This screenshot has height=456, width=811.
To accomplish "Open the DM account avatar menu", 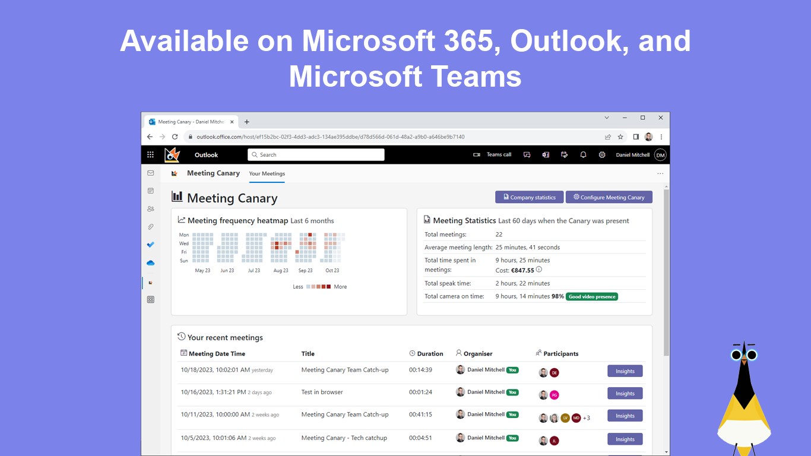I will coord(660,155).
